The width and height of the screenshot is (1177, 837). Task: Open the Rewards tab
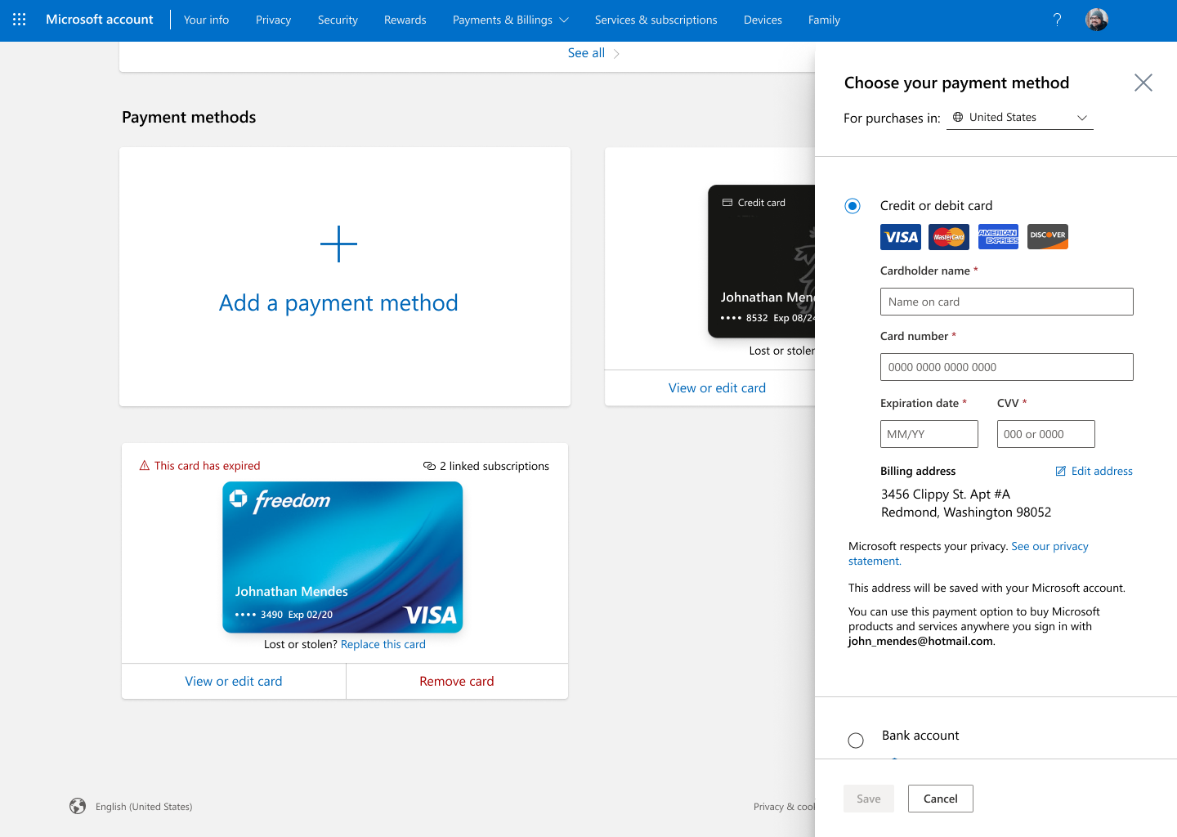point(405,20)
